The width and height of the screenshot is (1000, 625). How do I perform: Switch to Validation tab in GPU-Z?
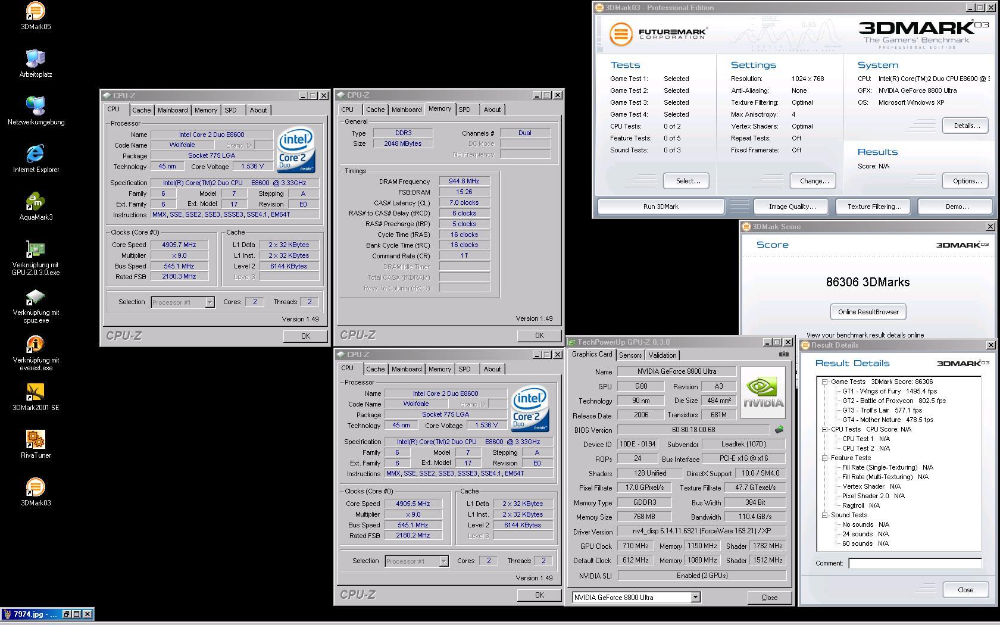(662, 355)
